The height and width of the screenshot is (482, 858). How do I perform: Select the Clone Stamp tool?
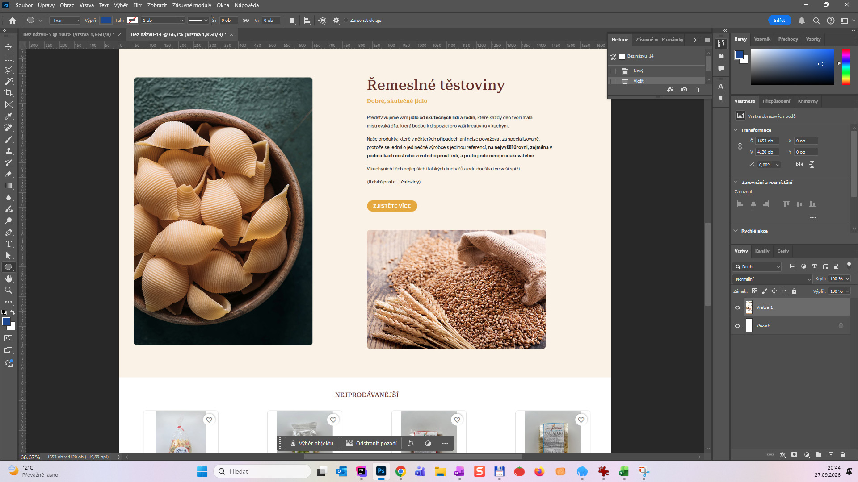pos(8,151)
